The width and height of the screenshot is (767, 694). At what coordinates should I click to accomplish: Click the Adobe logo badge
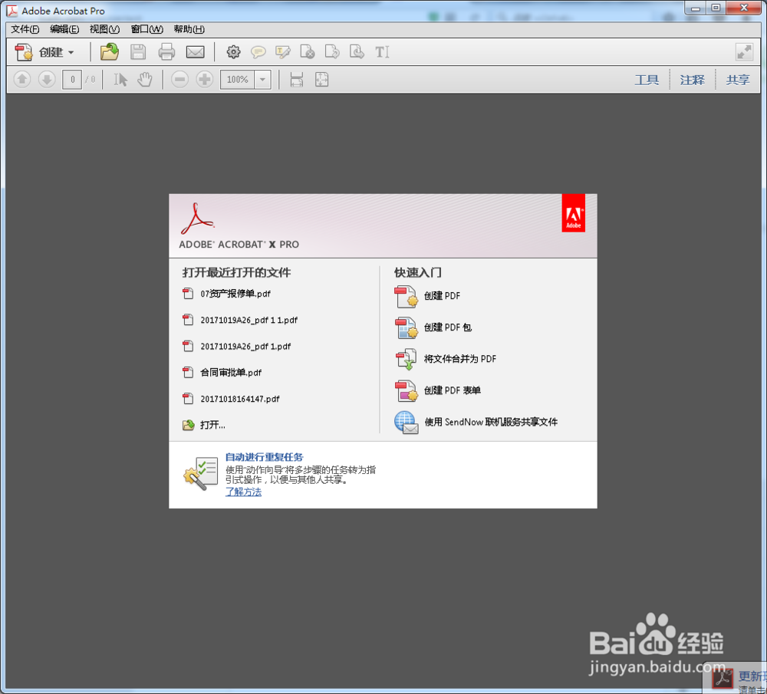[573, 213]
